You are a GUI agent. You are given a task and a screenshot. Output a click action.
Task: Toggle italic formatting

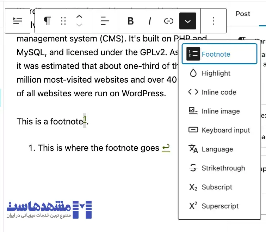click(149, 21)
